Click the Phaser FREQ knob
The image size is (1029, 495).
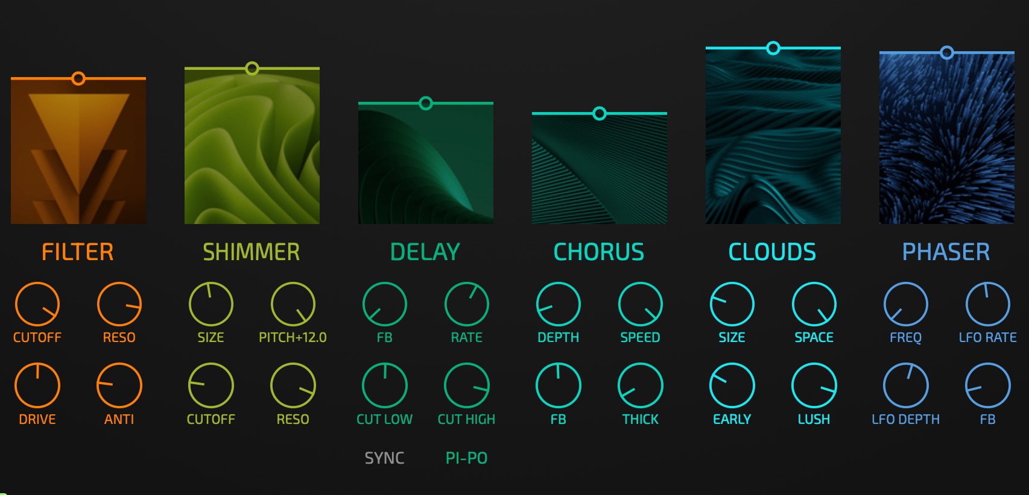[x=906, y=304]
